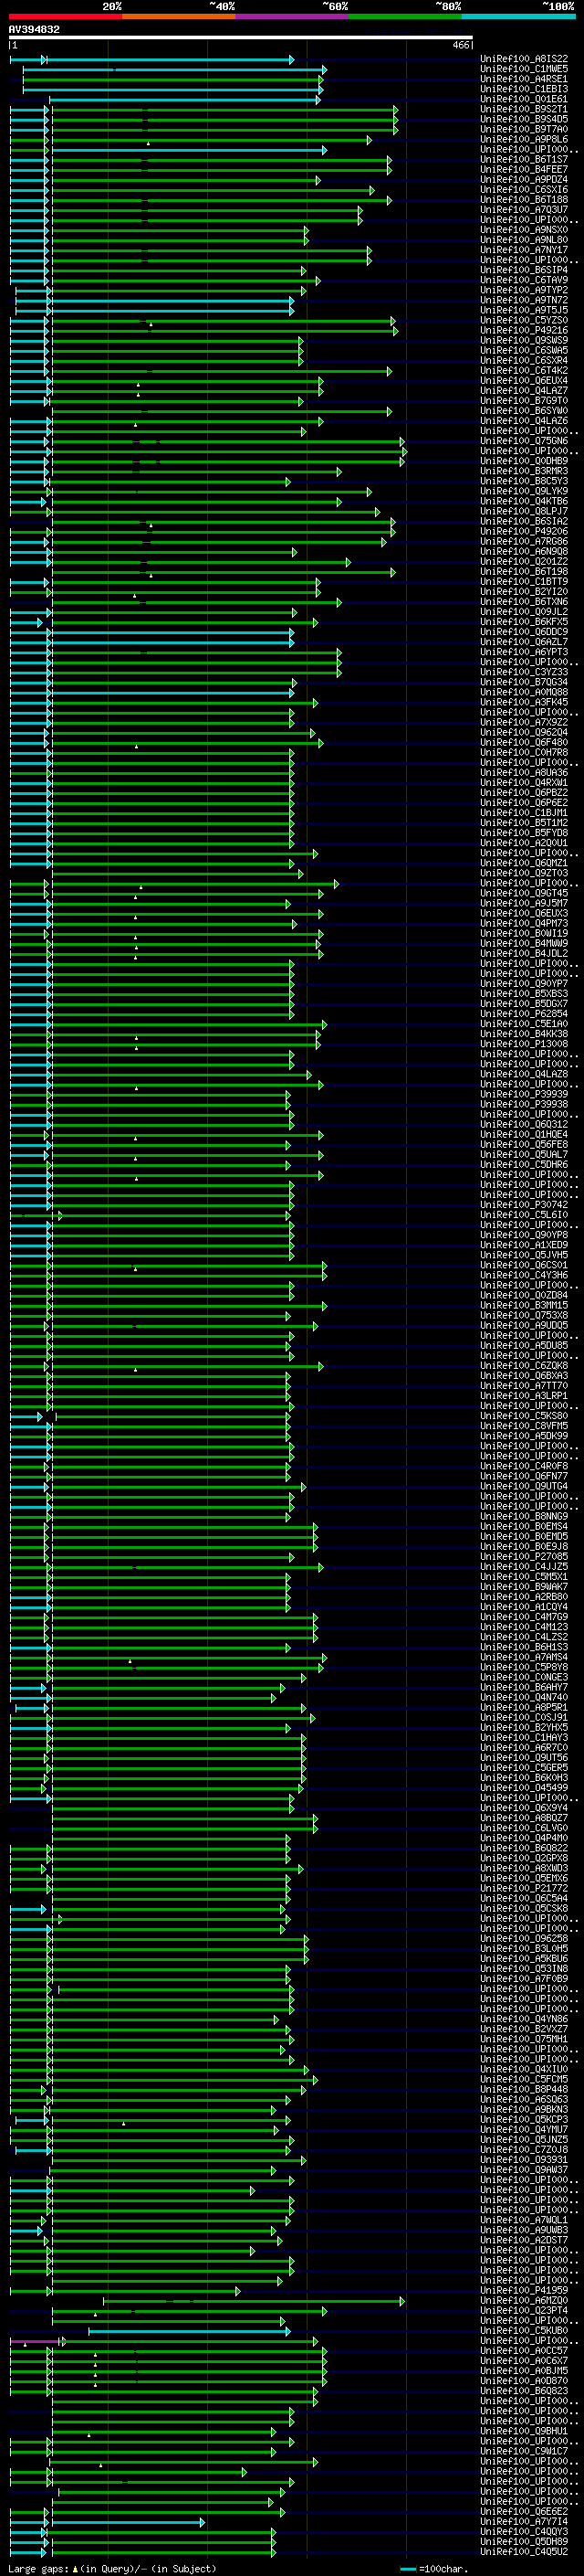Select hit label UniRef100_P49206
This screenshot has width=584, height=2576.
524,531
